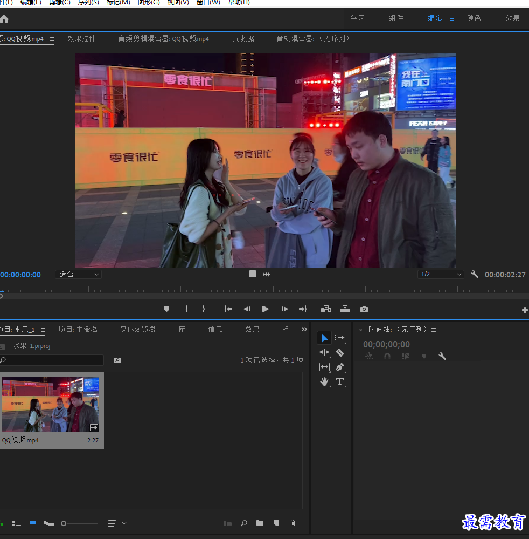Select the Razor tool

point(339,352)
